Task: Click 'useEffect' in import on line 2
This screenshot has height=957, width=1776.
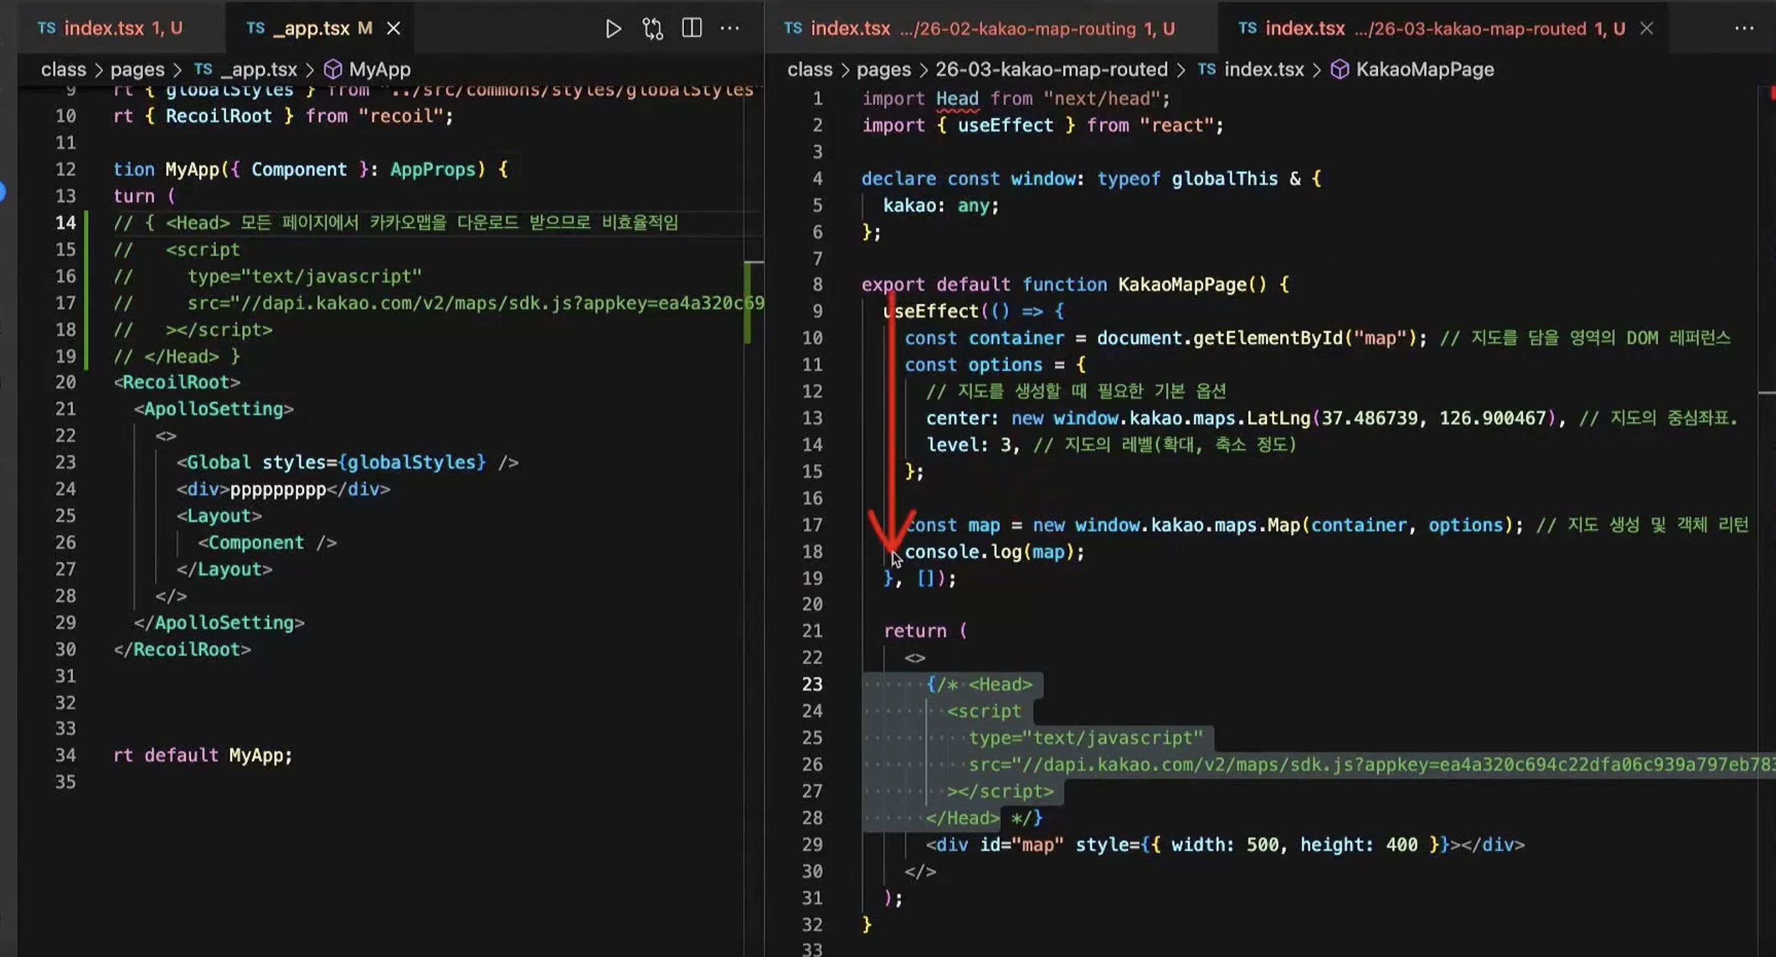Action: point(1005,126)
